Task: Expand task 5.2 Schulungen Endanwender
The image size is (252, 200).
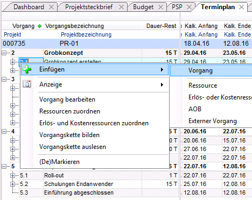Action: point(12,184)
